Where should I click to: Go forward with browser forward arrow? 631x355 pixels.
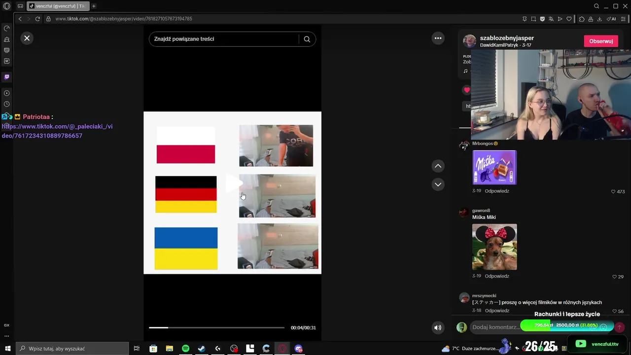tap(28, 19)
